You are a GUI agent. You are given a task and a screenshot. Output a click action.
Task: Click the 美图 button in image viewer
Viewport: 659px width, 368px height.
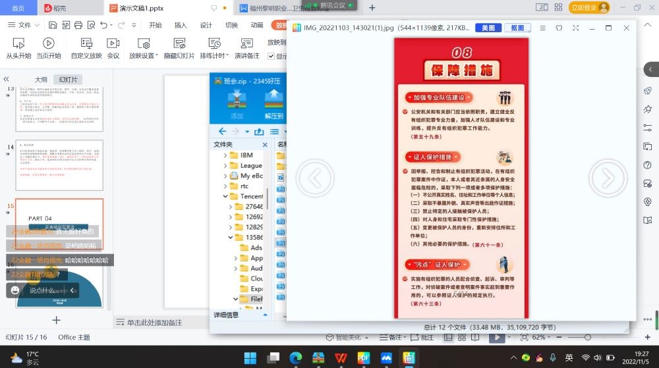(488, 28)
